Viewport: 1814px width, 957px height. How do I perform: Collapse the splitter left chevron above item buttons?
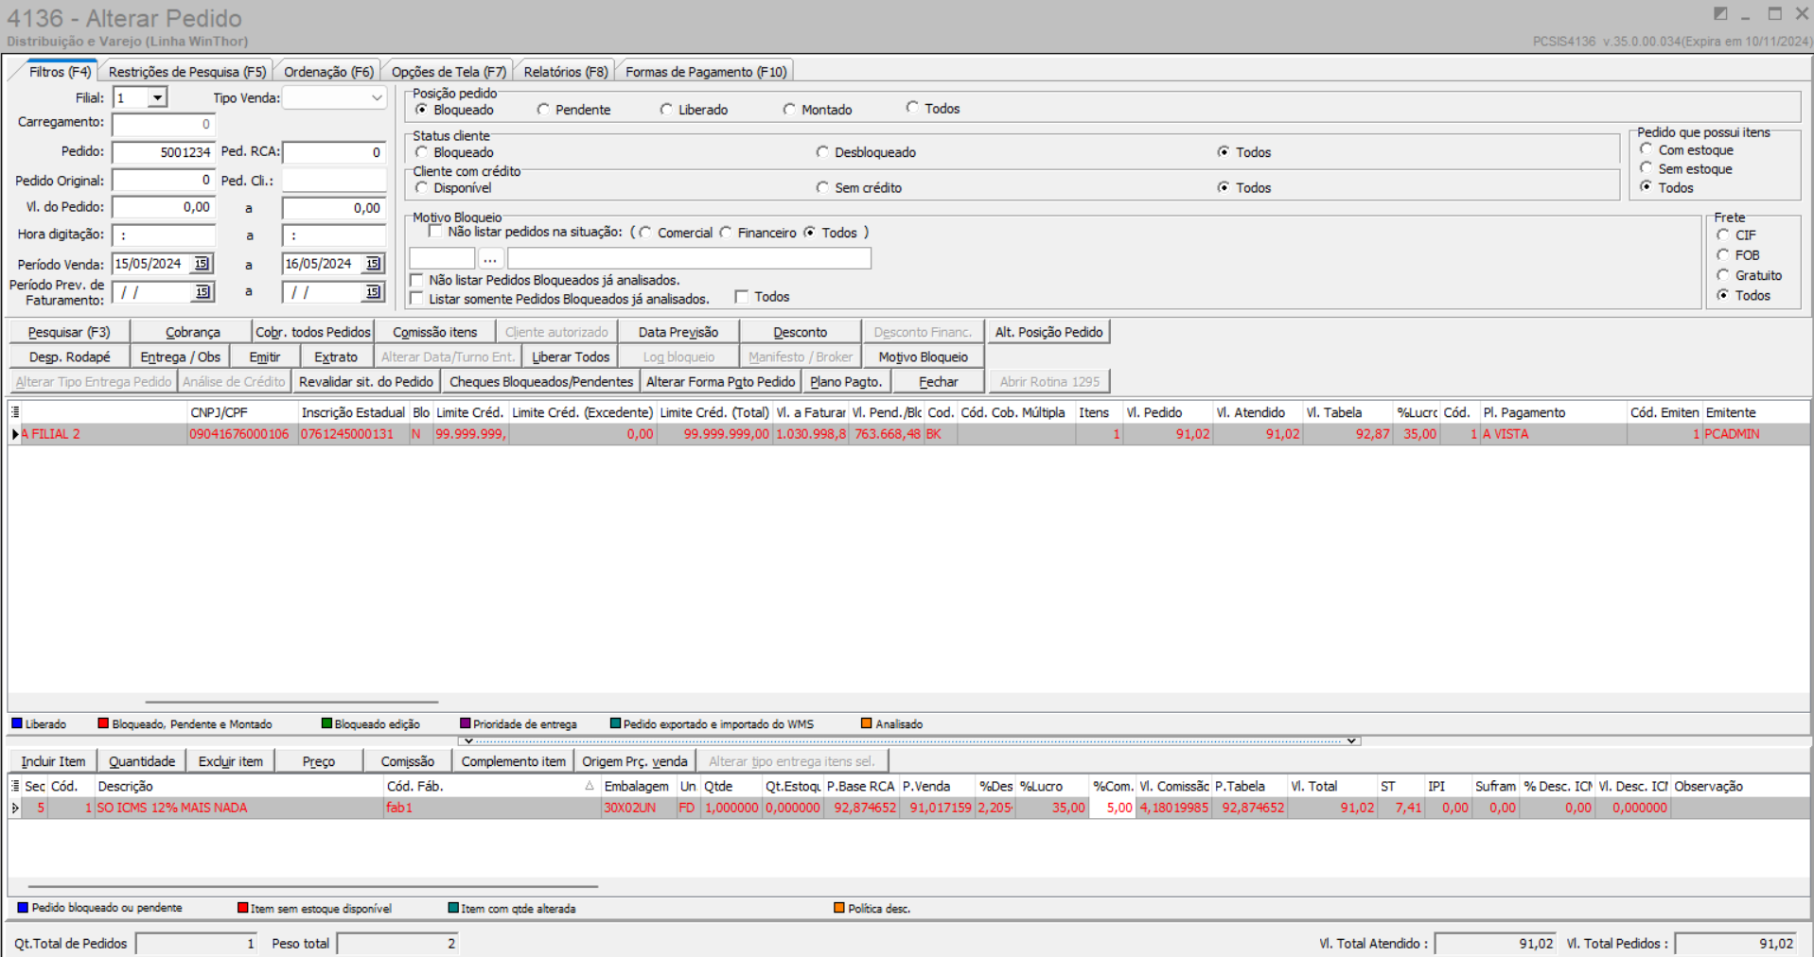pyautogui.click(x=468, y=741)
